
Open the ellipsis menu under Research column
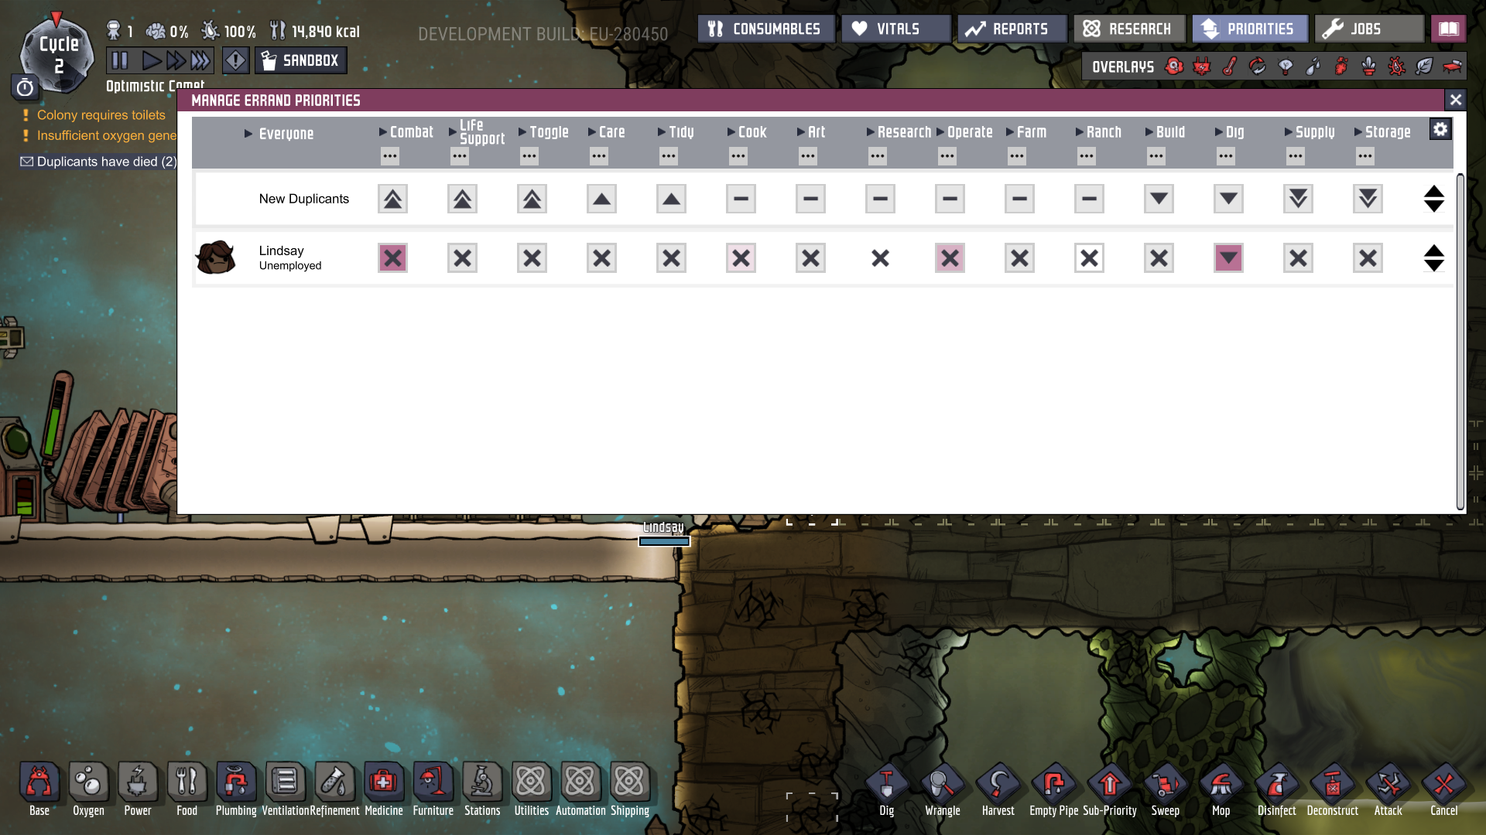(x=877, y=156)
